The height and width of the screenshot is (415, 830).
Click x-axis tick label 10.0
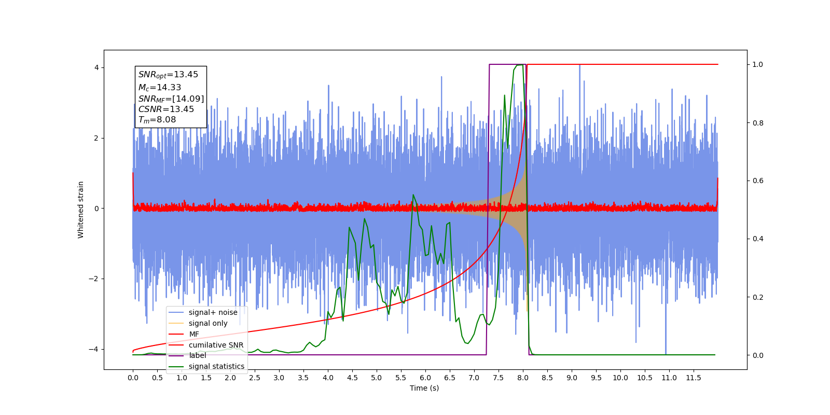pos(620,378)
